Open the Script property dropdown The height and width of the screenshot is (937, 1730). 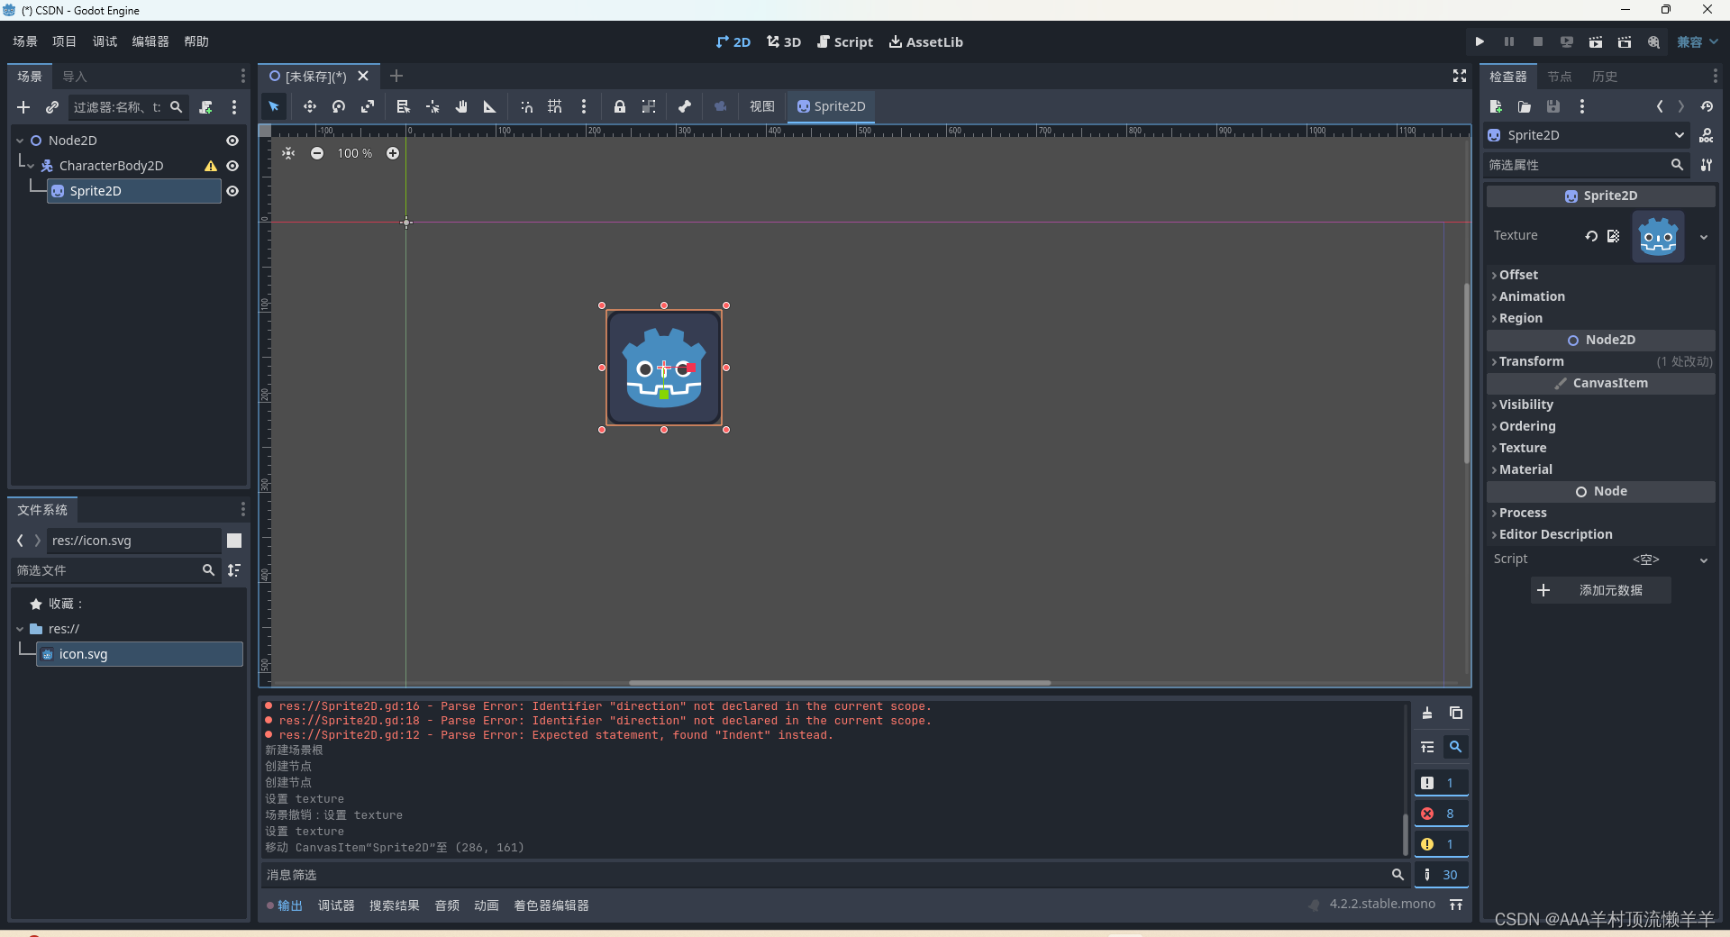click(1704, 559)
